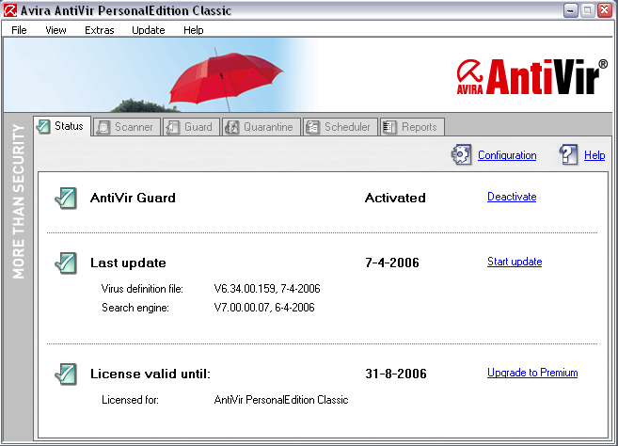Viewport: 618px width, 446px height.
Task: Click the License valid until heading
Action: 151,374
